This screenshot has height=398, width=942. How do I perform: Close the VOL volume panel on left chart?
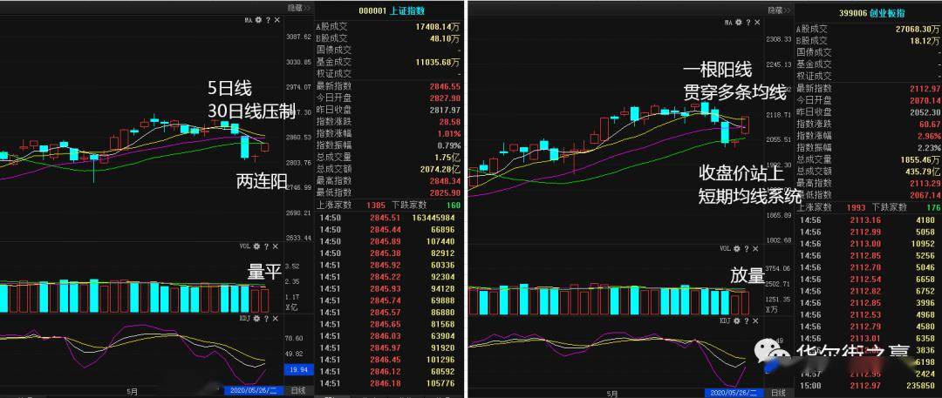click(275, 247)
